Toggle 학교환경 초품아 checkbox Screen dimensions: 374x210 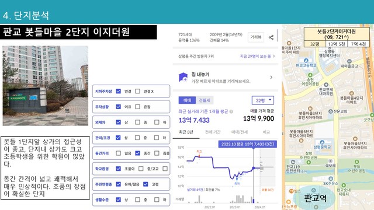(x=118, y=169)
